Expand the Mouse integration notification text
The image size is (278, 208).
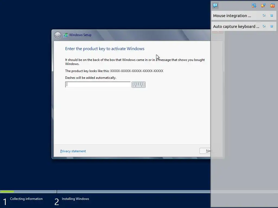pyautogui.click(x=232, y=15)
